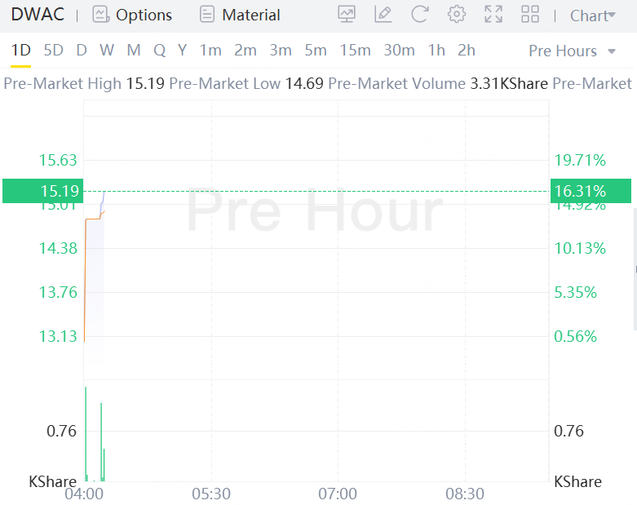Click the Material document icon

[208, 15]
